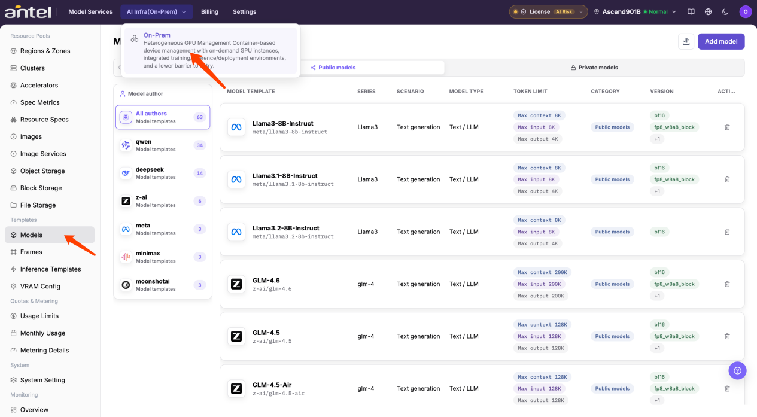Click the Add model button

click(x=721, y=41)
